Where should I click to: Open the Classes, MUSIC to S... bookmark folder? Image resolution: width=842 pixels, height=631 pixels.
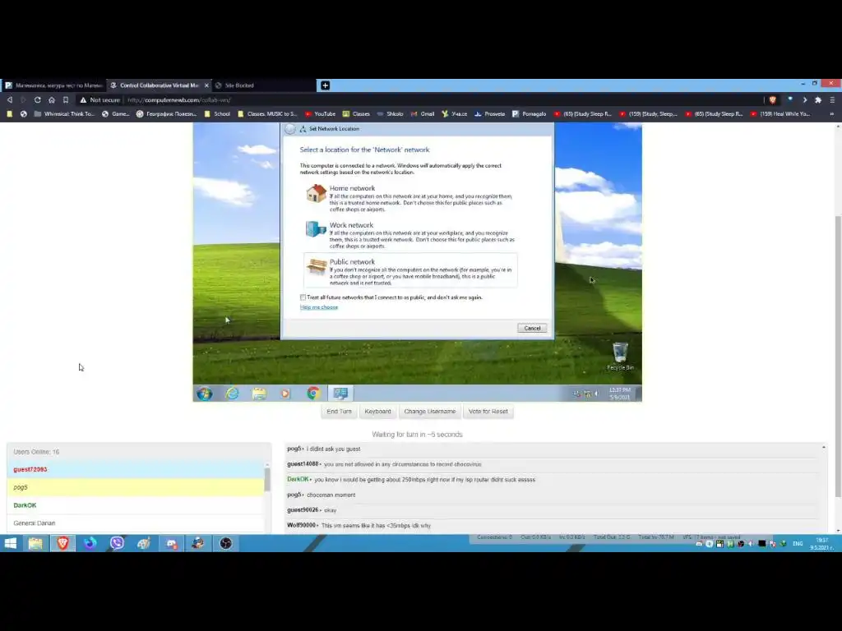(x=267, y=113)
